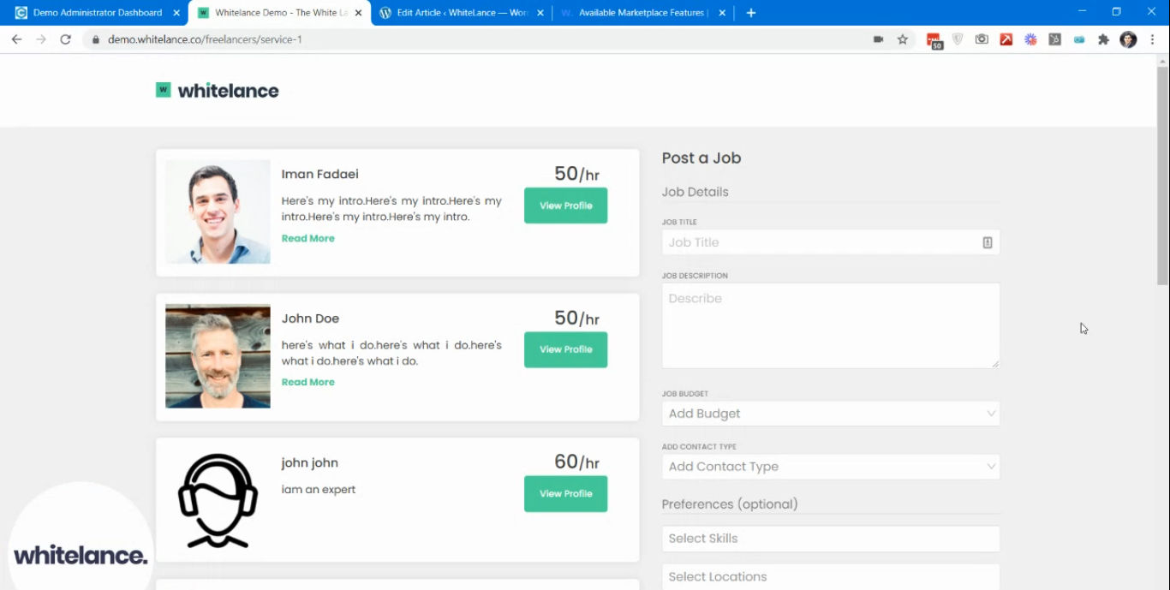Click john john's headset avatar
This screenshot has height=590, width=1170.
[218, 500]
